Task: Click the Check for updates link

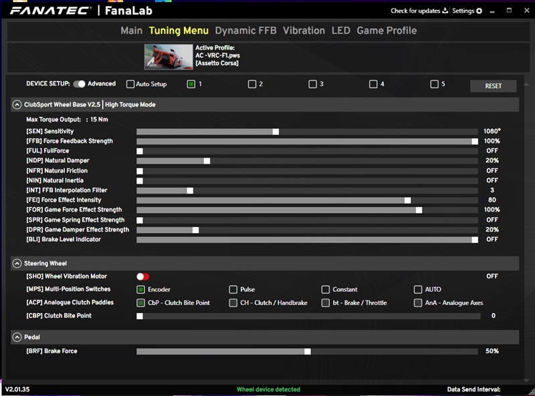Action: 415,11
